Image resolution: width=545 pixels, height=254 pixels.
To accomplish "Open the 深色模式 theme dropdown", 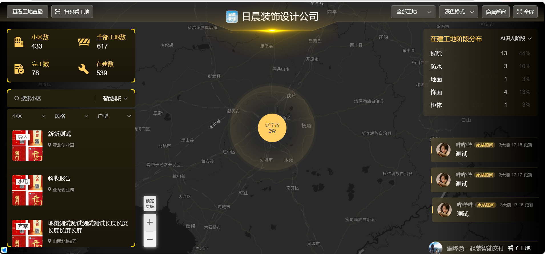I will pyautogui.click(x=459, y=12).
